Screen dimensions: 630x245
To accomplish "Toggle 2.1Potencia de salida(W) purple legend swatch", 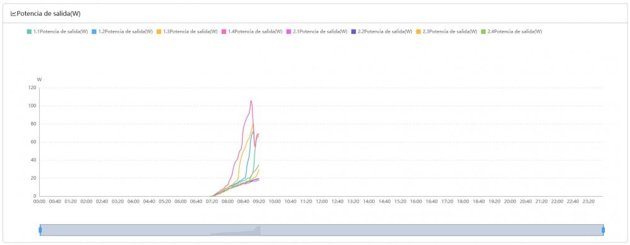I will 289,31.
